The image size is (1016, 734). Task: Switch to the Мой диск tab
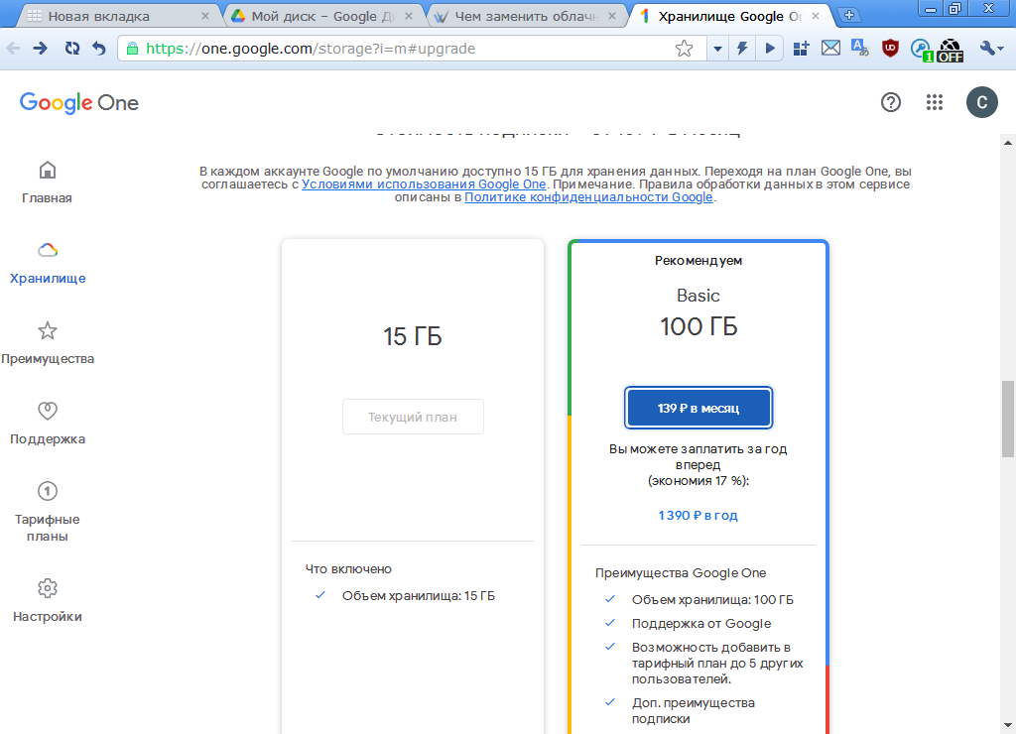tap(316, 16)
